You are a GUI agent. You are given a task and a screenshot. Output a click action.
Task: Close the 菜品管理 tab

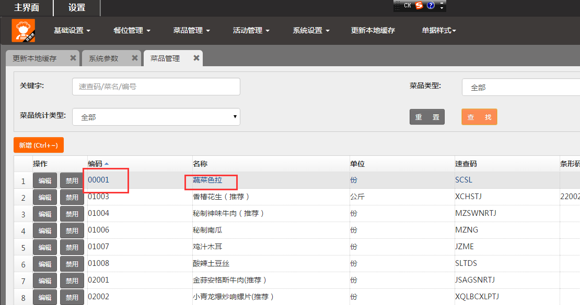196,58
